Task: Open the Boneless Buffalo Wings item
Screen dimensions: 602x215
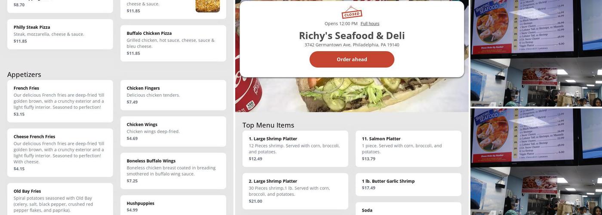Action: (x=173, y=171)
